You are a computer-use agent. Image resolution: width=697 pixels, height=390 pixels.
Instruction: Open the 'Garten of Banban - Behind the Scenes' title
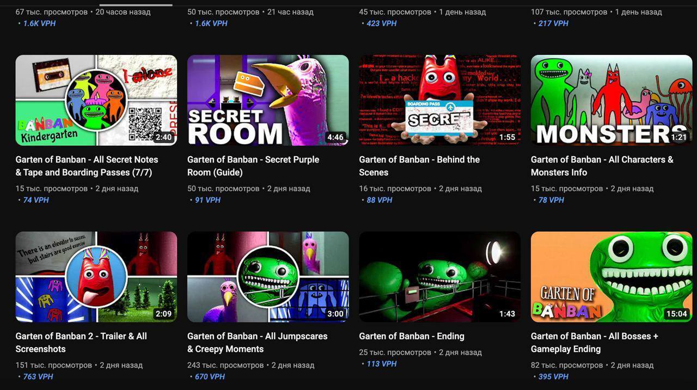[x=419, y=166]
